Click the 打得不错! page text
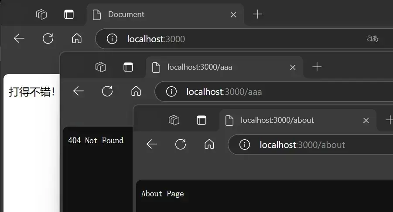 (32, 92)
